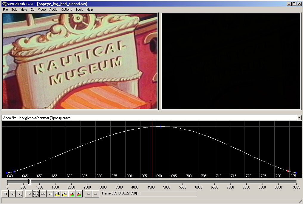303x204 pixels.
Task: Click frame label 660 on curve timeline
Action: click(x=69, y=176)
